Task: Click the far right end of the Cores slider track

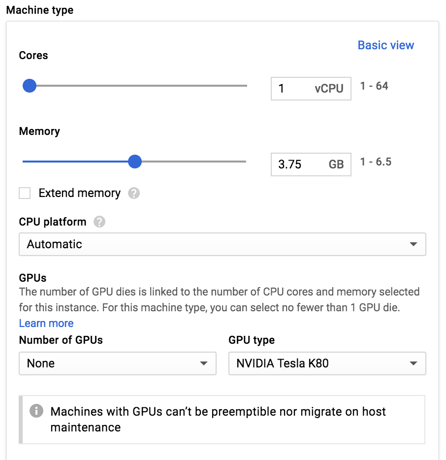Action: [245, 86]
